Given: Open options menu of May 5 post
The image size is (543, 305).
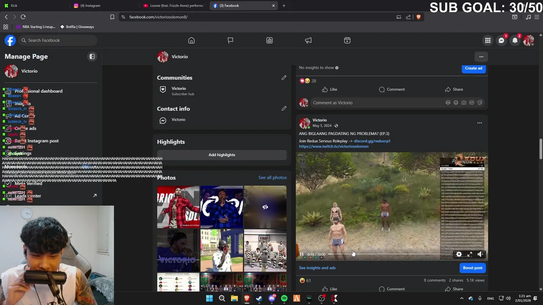Looking at the screenshot, I should pyautogui.click(x=479, y=123).
